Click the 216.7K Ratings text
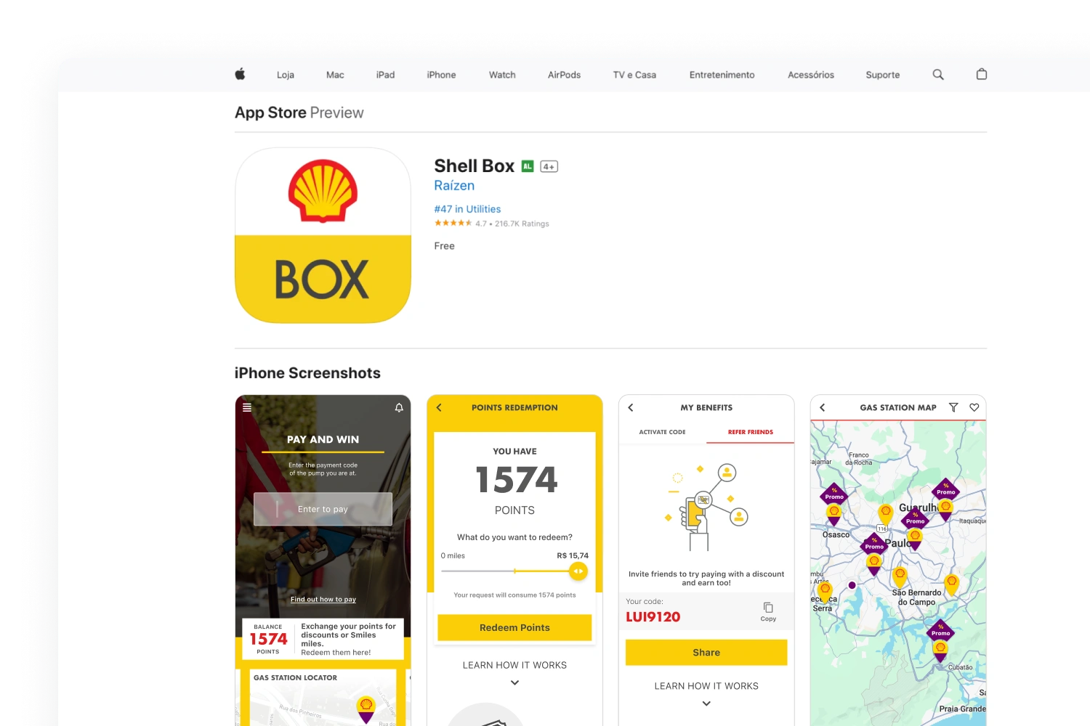The width and height of the screenshot is (1090, 726). click(x=522, y=224)
